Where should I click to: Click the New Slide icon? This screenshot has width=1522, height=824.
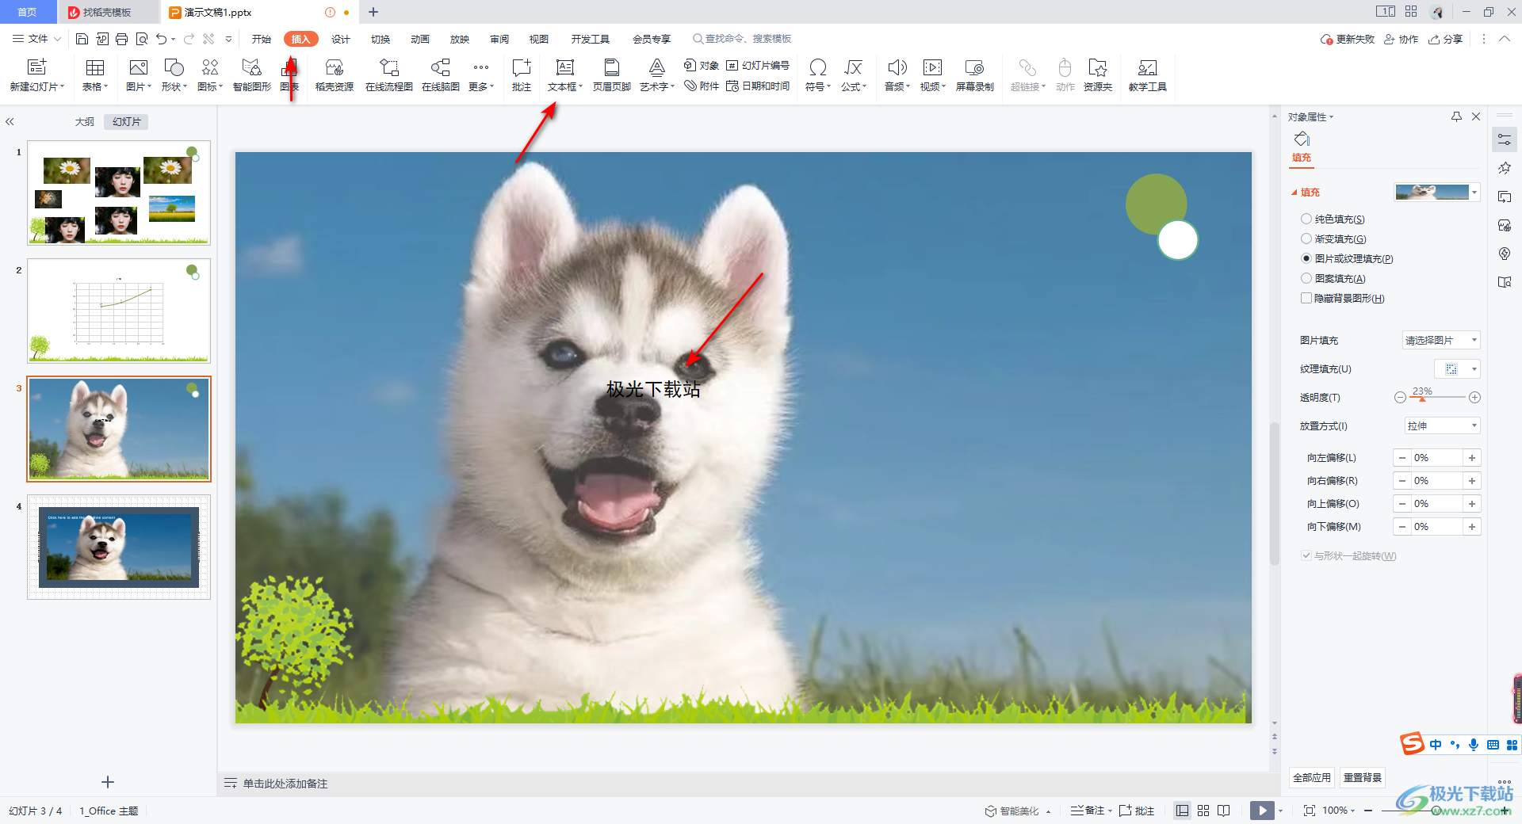coord(36,68)
